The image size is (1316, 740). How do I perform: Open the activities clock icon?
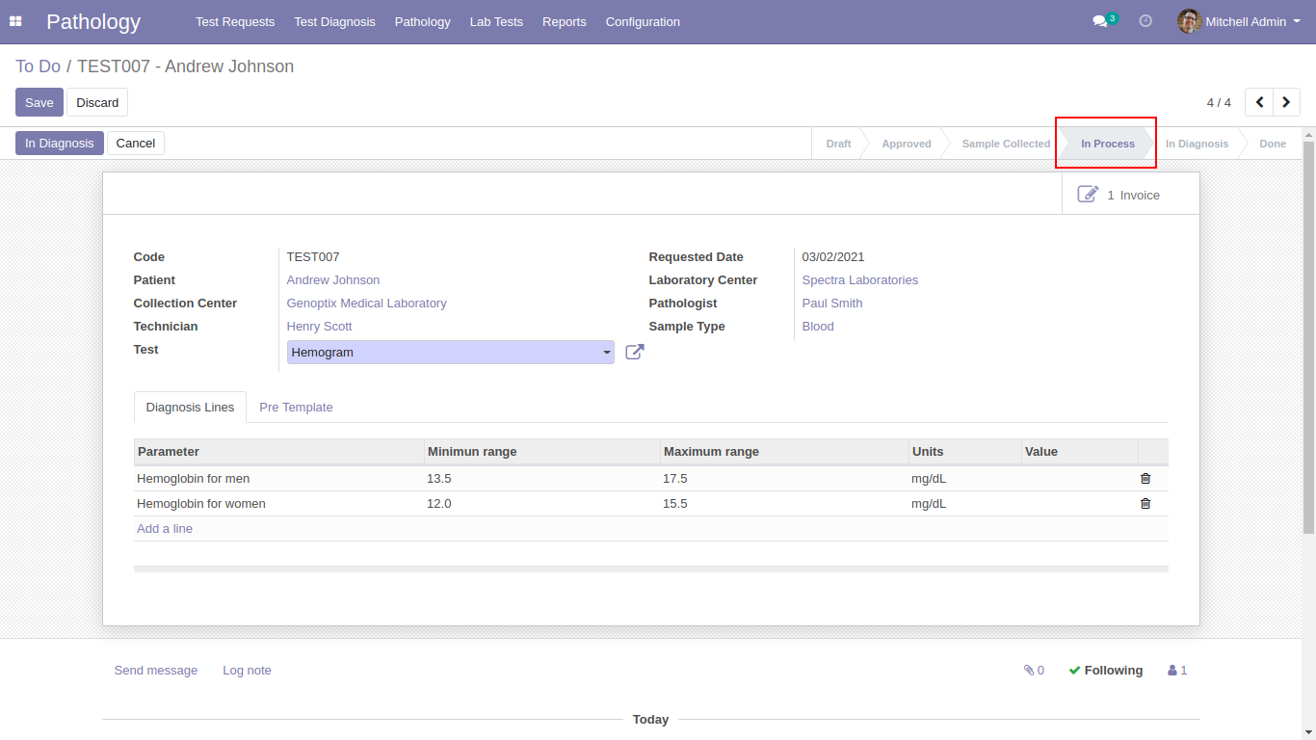[x=1145, y=21]
